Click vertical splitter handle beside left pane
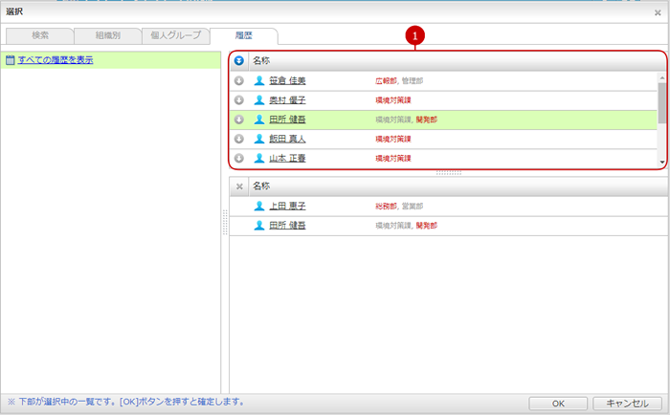 (226, 222)
